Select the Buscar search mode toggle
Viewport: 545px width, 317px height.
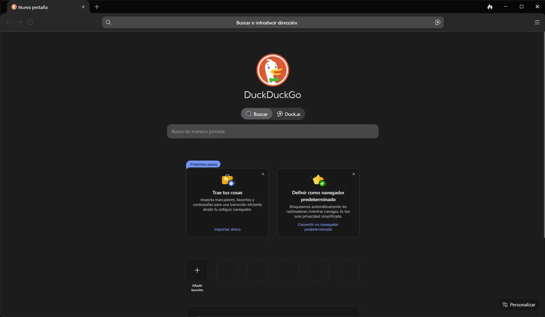coord(257,114)
